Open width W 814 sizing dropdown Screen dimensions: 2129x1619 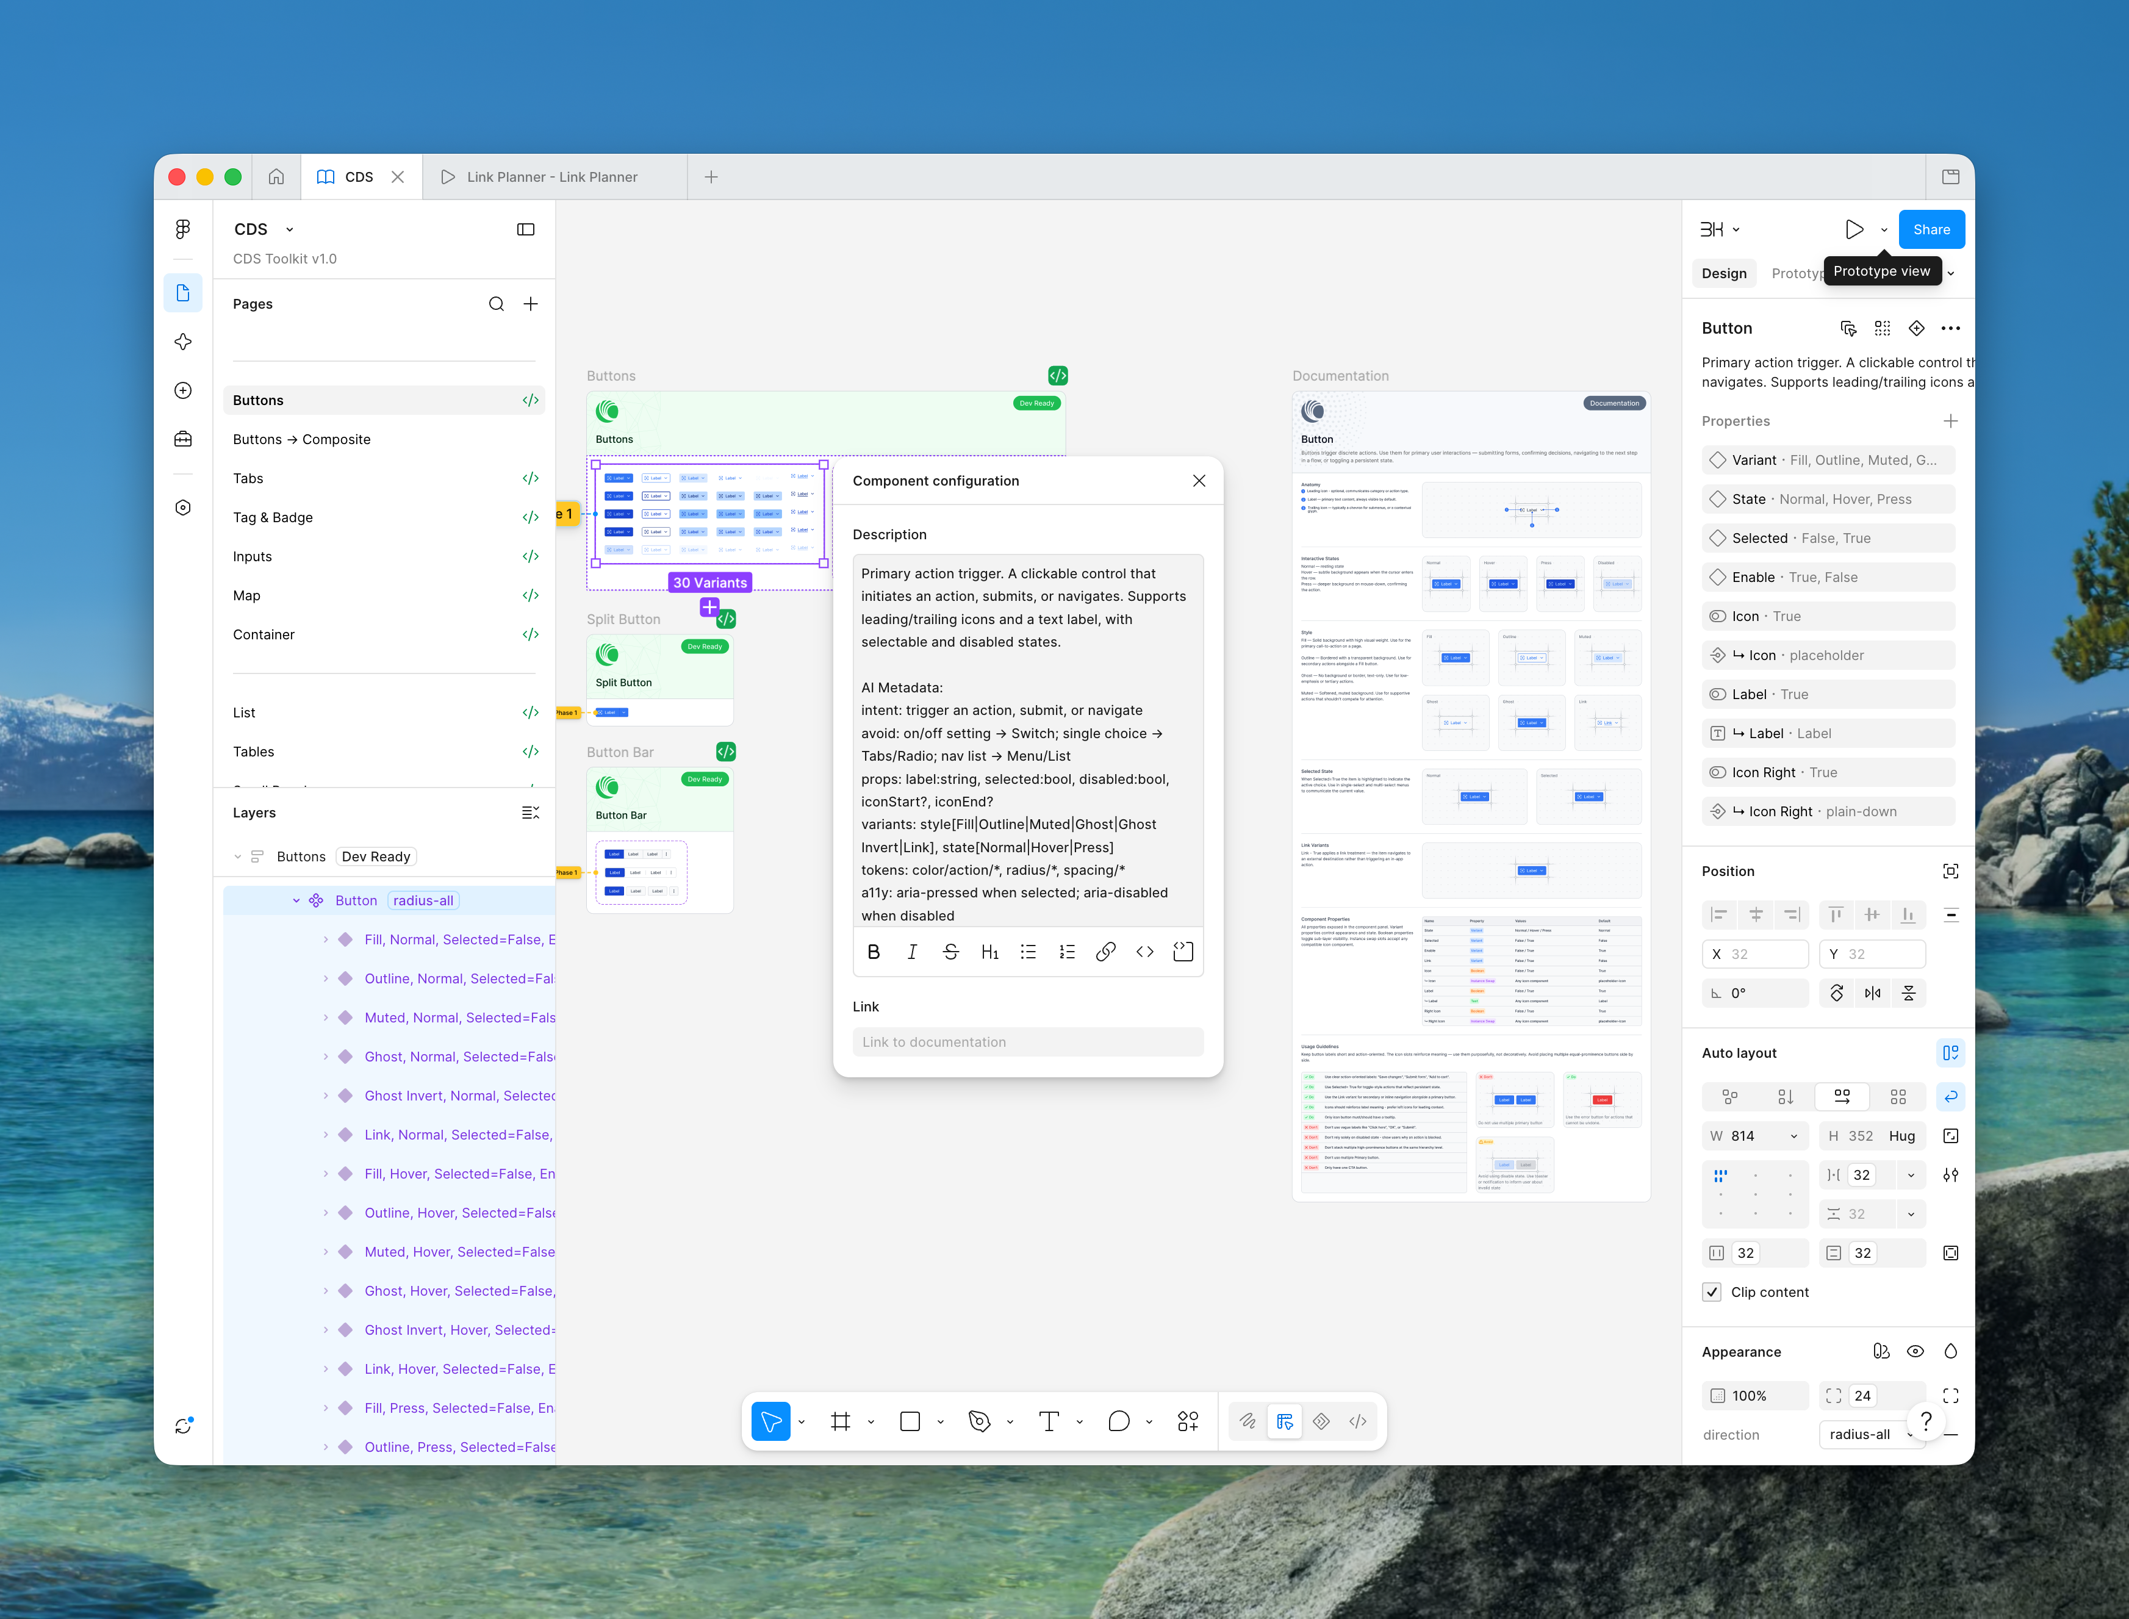[1793, 1136]
